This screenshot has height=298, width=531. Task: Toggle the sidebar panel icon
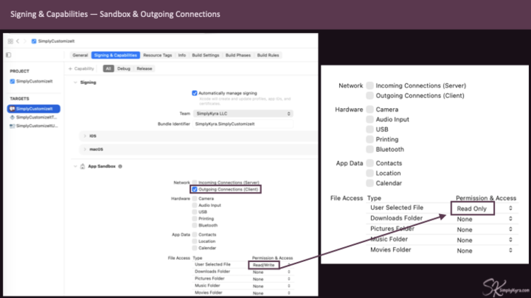click(8, 55)
